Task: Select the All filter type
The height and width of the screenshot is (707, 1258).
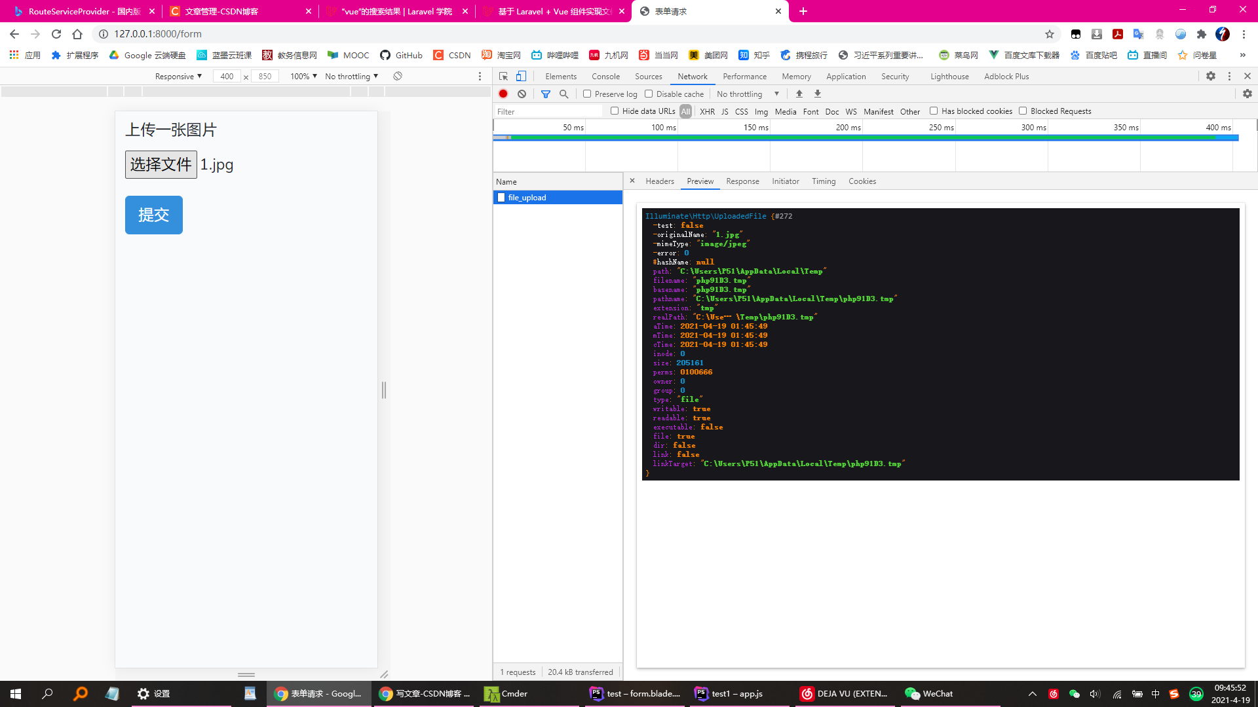Action: coord(685,111)
